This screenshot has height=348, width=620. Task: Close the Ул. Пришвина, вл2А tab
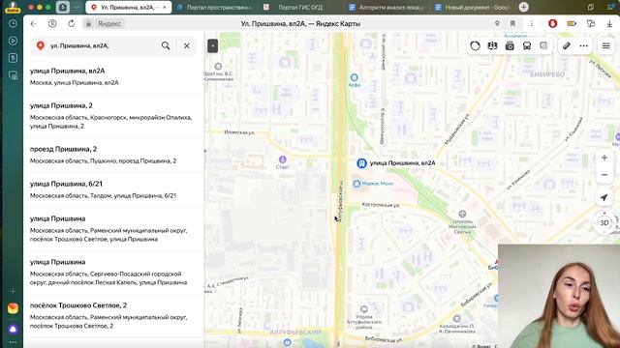165,7
